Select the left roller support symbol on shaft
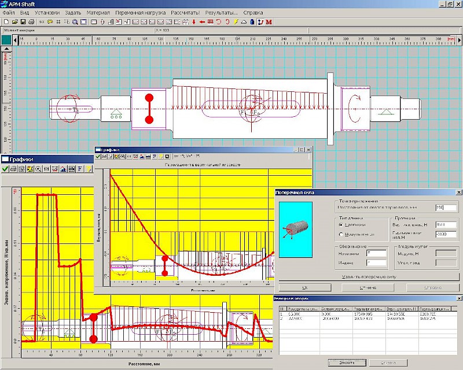The height and width of the screenshot is (370, 463). pyautogui.click(x=116, y=114)
